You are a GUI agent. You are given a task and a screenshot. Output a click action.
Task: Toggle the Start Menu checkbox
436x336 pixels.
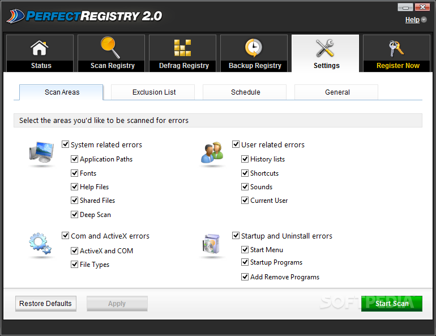245,249
